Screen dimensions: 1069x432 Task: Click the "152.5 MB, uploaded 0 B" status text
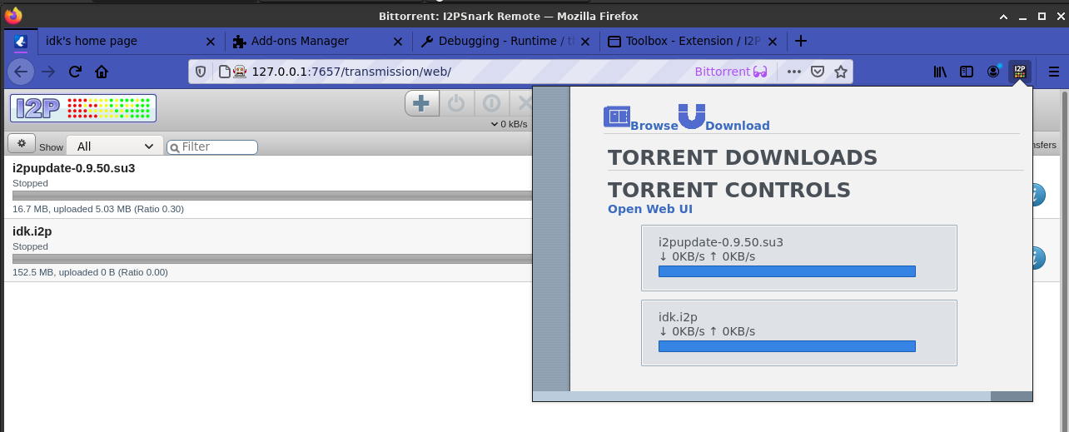(90, 272)
